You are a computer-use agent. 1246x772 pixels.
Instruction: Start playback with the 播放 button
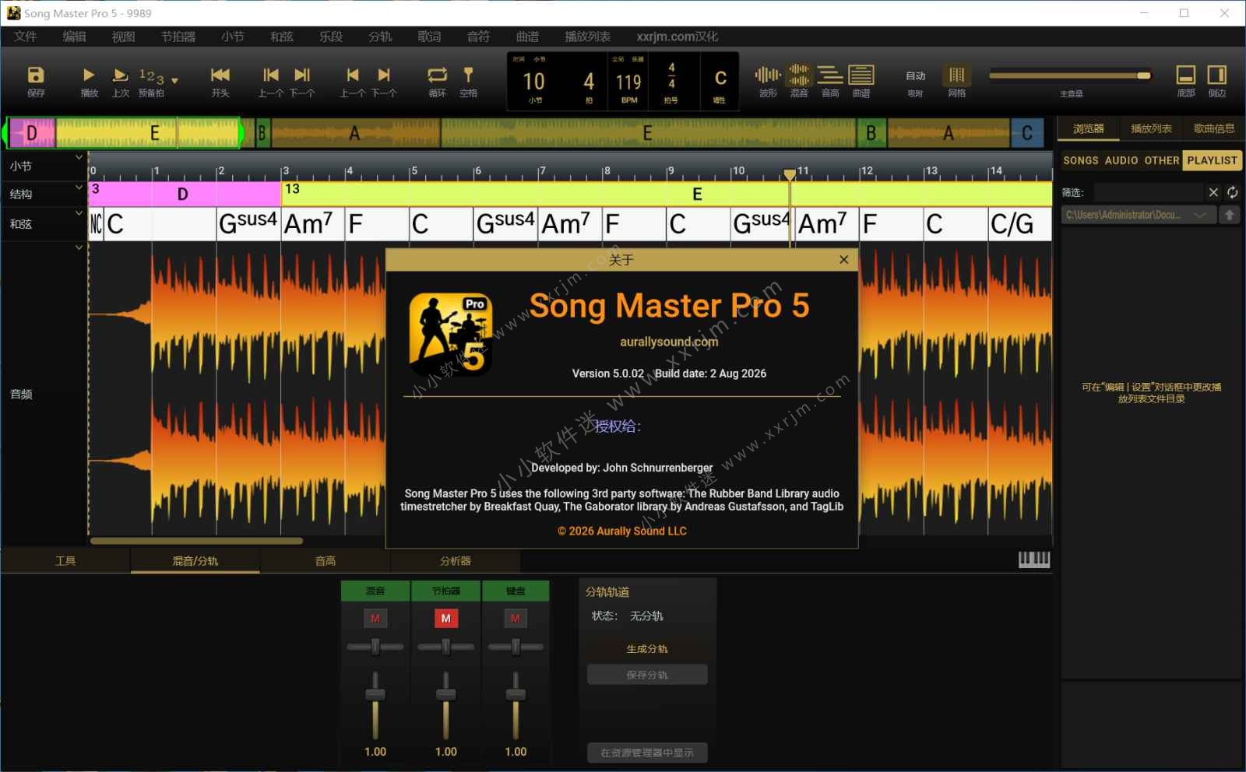pyautogui.click(x=89, y=75)
